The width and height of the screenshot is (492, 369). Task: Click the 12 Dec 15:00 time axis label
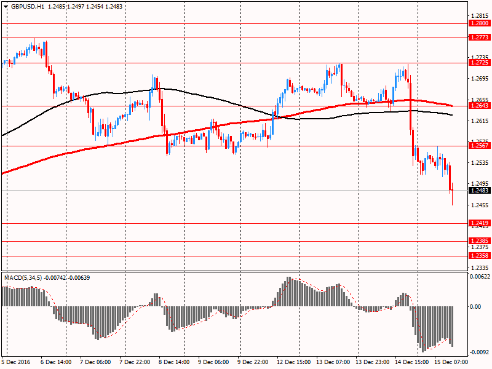click(x=294, y=362)
